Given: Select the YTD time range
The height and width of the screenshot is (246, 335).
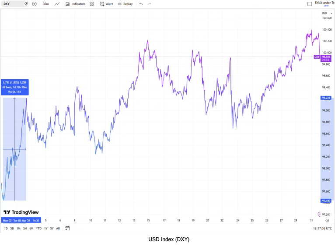Looking at the screenshot, I should [38, 228].
